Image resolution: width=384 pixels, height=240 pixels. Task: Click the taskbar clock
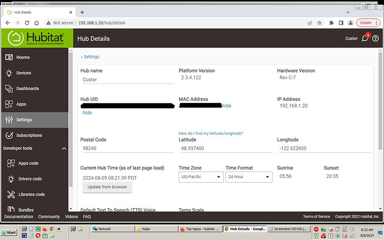point(367,232)
